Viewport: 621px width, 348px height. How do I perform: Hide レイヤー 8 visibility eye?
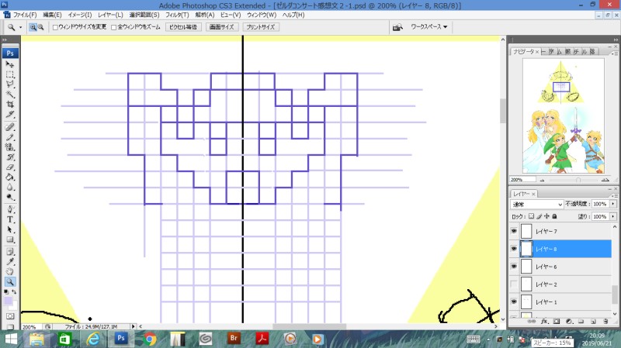click(x=514, y=249)
